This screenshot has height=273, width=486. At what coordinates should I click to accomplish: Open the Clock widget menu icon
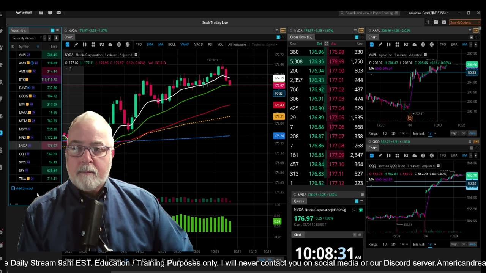click(x=360, y=235)
